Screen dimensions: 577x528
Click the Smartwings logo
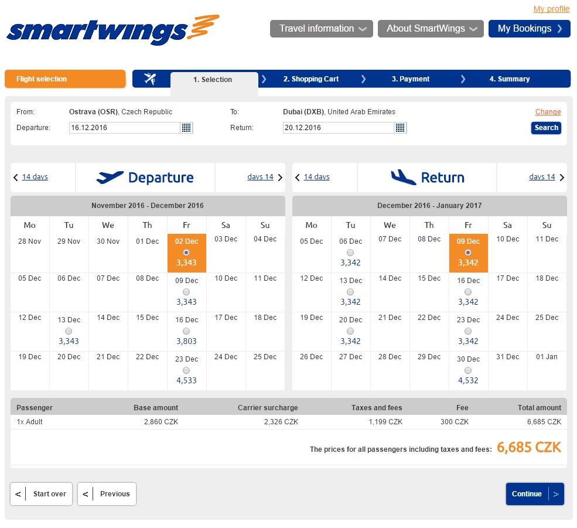(113, 30)
